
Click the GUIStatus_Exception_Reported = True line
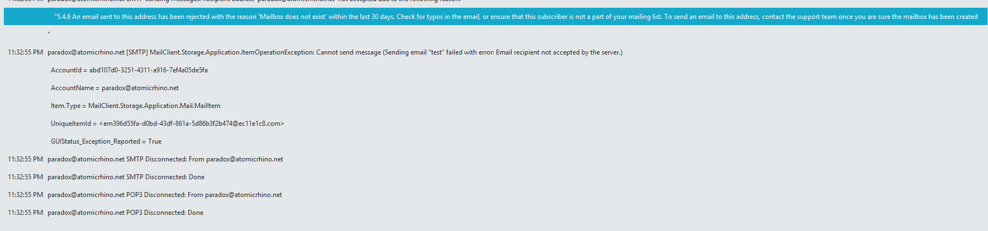(x=106, y=141)
